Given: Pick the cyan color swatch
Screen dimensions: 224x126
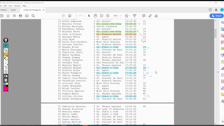Looking at the screenshot, I should point(5,84).
